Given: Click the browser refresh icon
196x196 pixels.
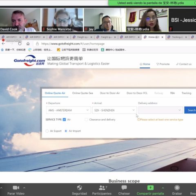Looking at the screenshot, I should (x=20, y=44).
